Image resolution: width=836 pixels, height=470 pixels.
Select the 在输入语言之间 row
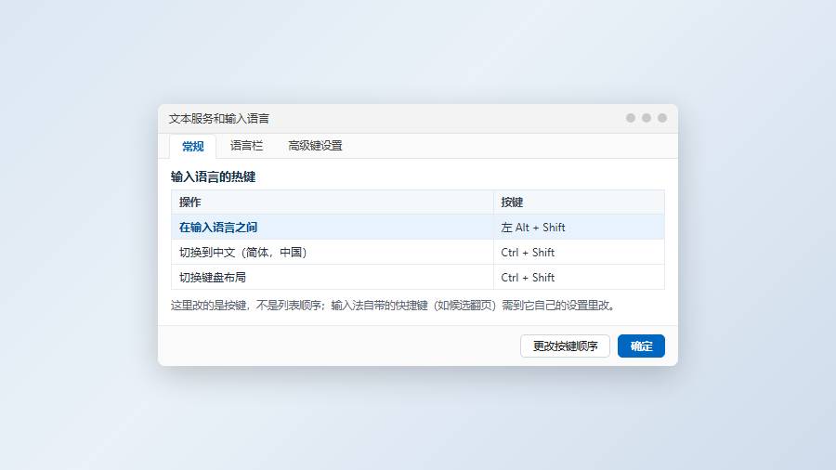(x=417, y=227)
